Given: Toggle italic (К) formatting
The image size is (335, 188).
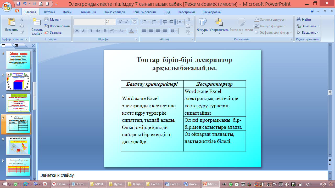Looking at the screenshot, I should pos(84,31).
